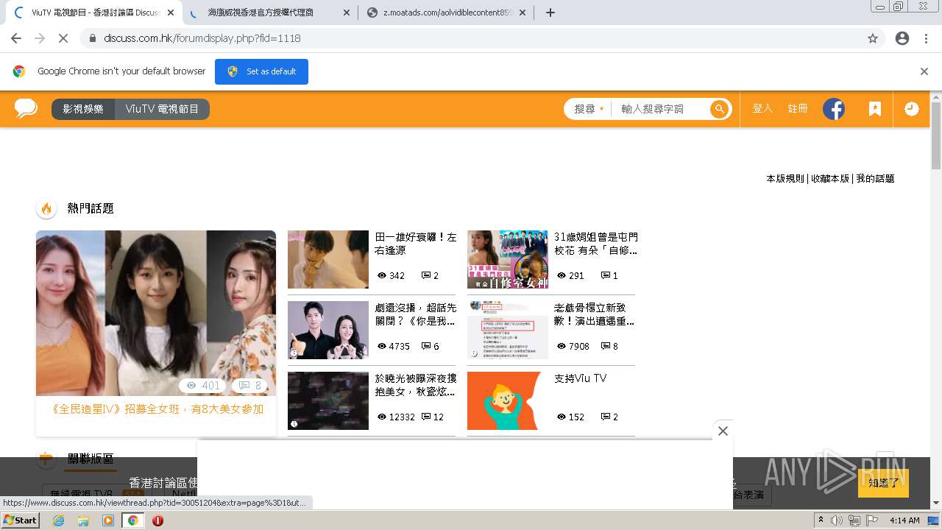Screen dimensions: 942x530
Task: Switch to the 海康威視 browser tab
Action: pyautogui.click(x=269, y=13)
